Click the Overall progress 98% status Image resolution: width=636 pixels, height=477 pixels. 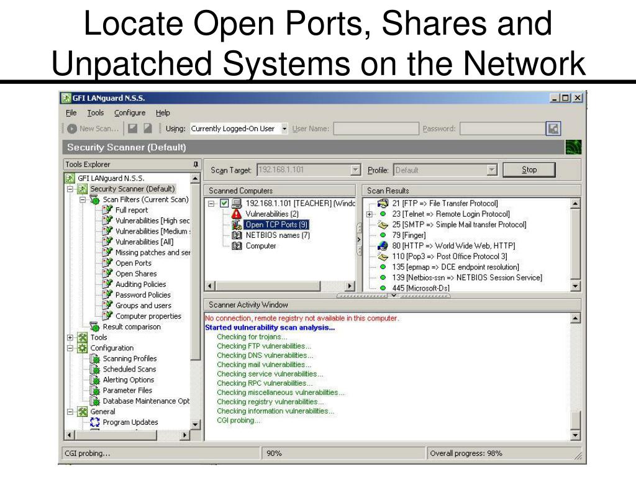click(466, 453)
